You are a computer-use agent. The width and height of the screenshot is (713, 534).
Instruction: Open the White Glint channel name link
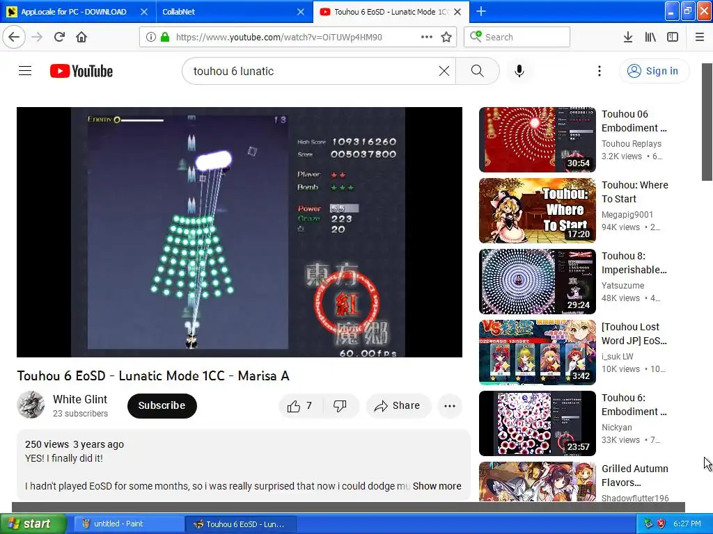pyautogui.click(x=80, y=399)
